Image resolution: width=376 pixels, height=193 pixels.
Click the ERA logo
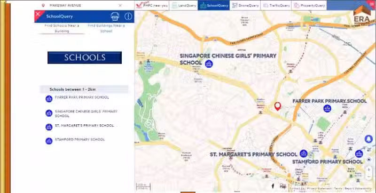point(362,15)
